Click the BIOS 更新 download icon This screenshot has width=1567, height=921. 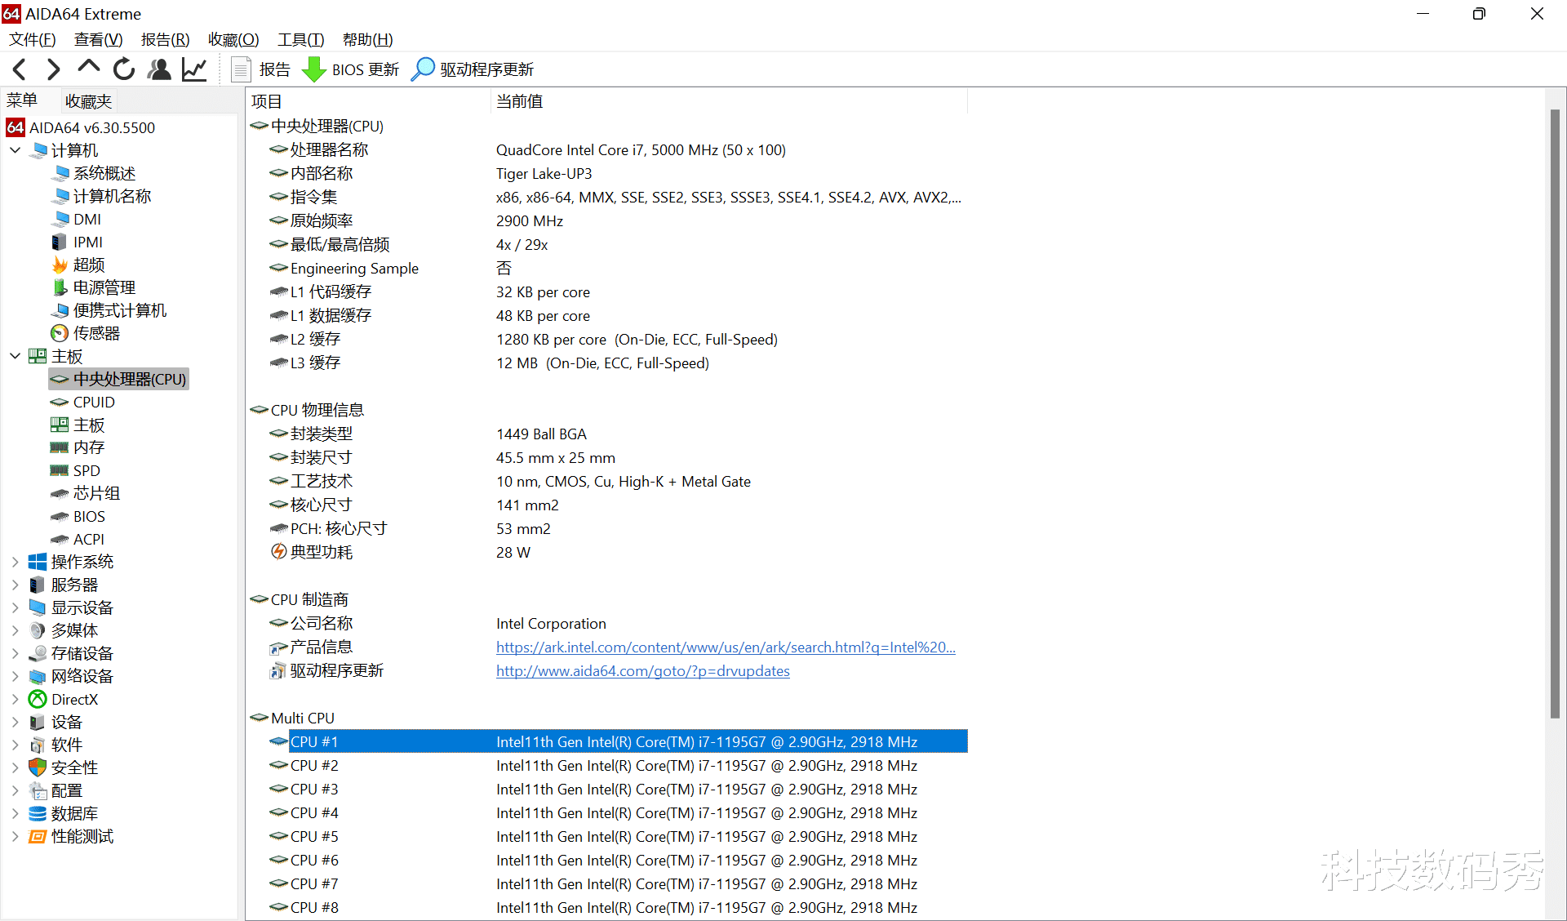(313, 69)
